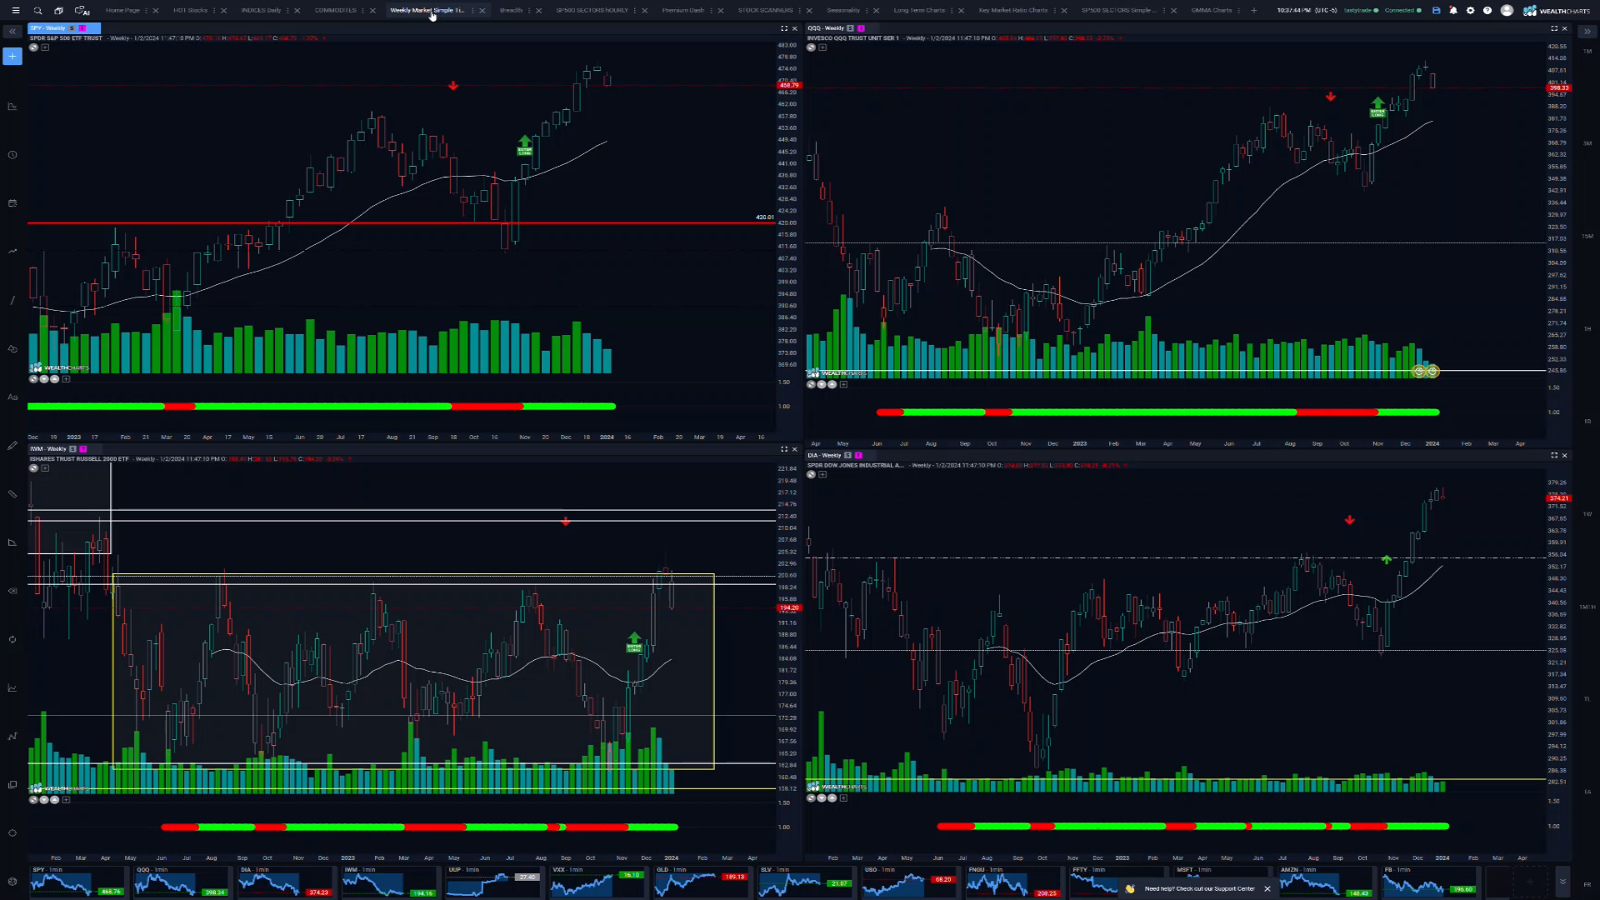The height and width of the screenshot is (900, 1600).
Task: Open the notifications bell
Action: (x=1453, y=11)
